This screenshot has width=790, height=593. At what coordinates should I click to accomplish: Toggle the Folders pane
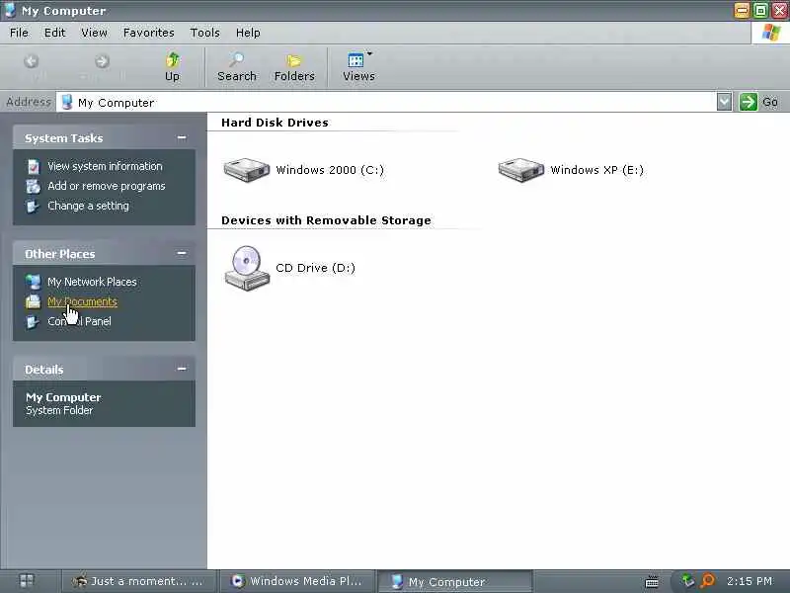(294, 67)
